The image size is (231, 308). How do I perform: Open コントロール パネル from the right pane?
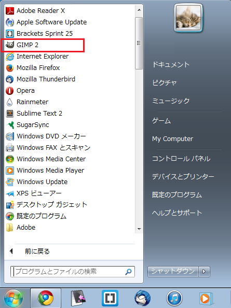(181, 159)
